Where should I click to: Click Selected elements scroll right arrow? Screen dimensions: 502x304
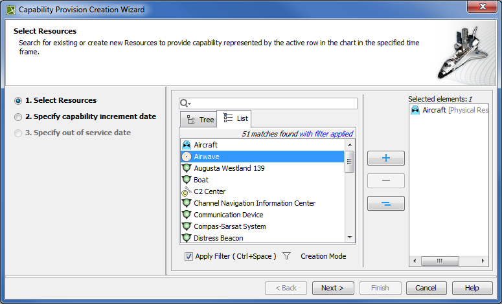click(483, 261)
